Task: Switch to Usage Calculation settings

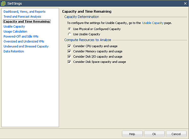Action: (15, 32)
